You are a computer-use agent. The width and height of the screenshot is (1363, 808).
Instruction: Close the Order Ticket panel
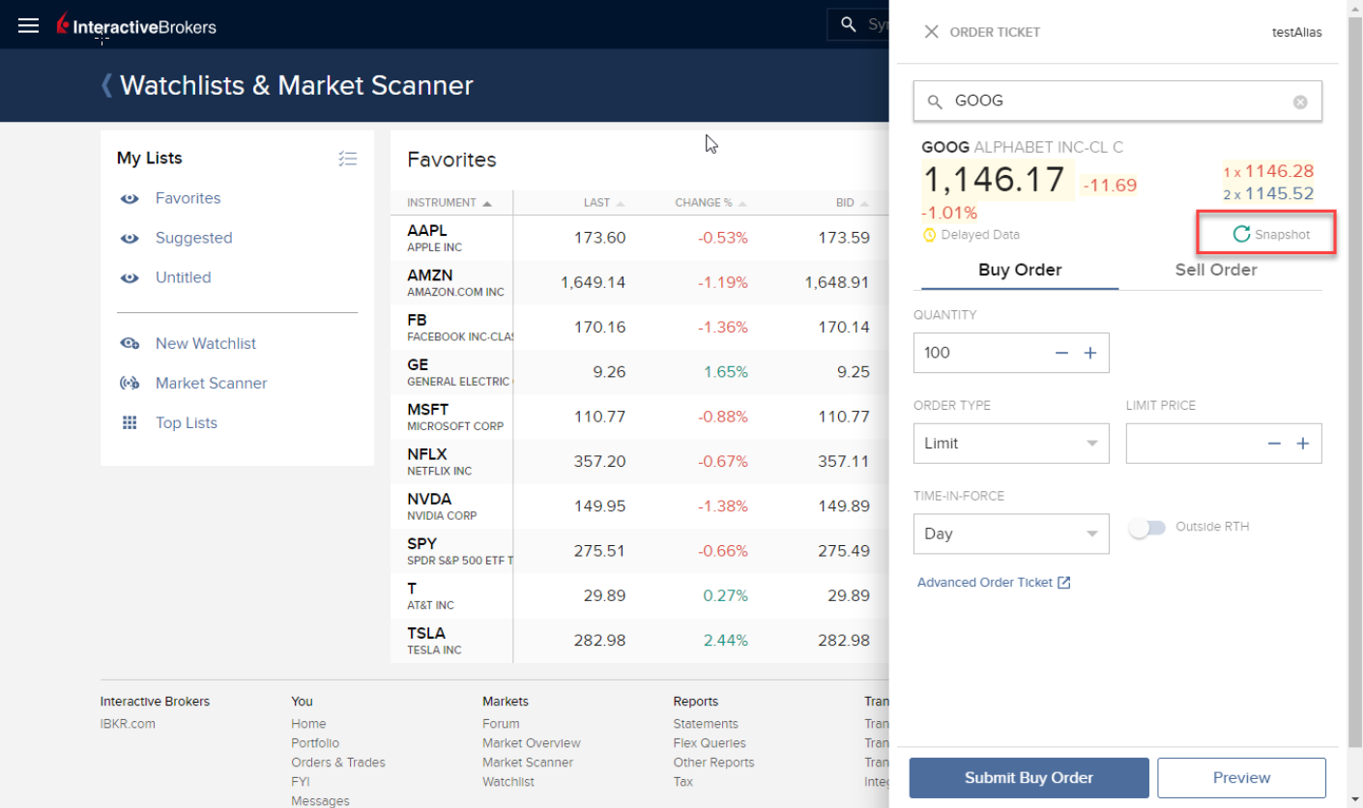point(931,32)
